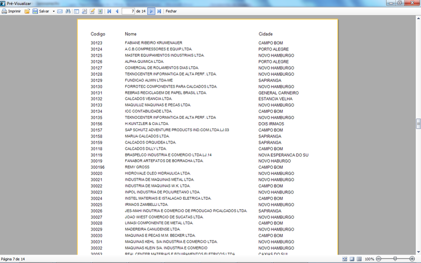Click CALCADOS DILLY LTDA. entry

point(145,149)
